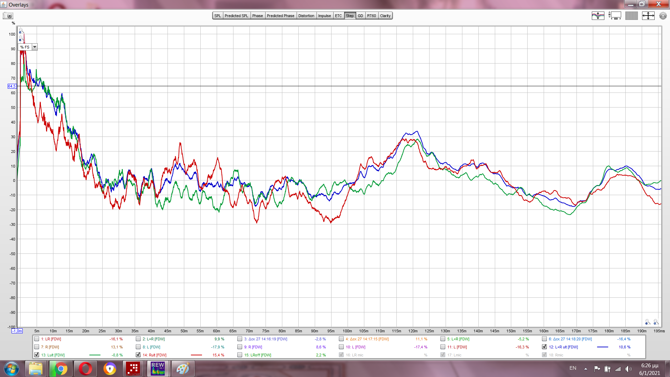The height and width of the screenshot is (377, 670).
Task: Zoom in the horizontal time axis
Action: point(656,321)
